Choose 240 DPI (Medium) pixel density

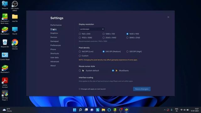(112, 51)
